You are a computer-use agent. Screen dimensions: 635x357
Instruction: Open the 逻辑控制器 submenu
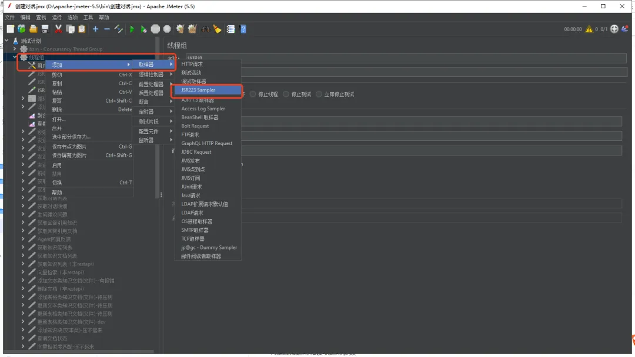(151, 75)
